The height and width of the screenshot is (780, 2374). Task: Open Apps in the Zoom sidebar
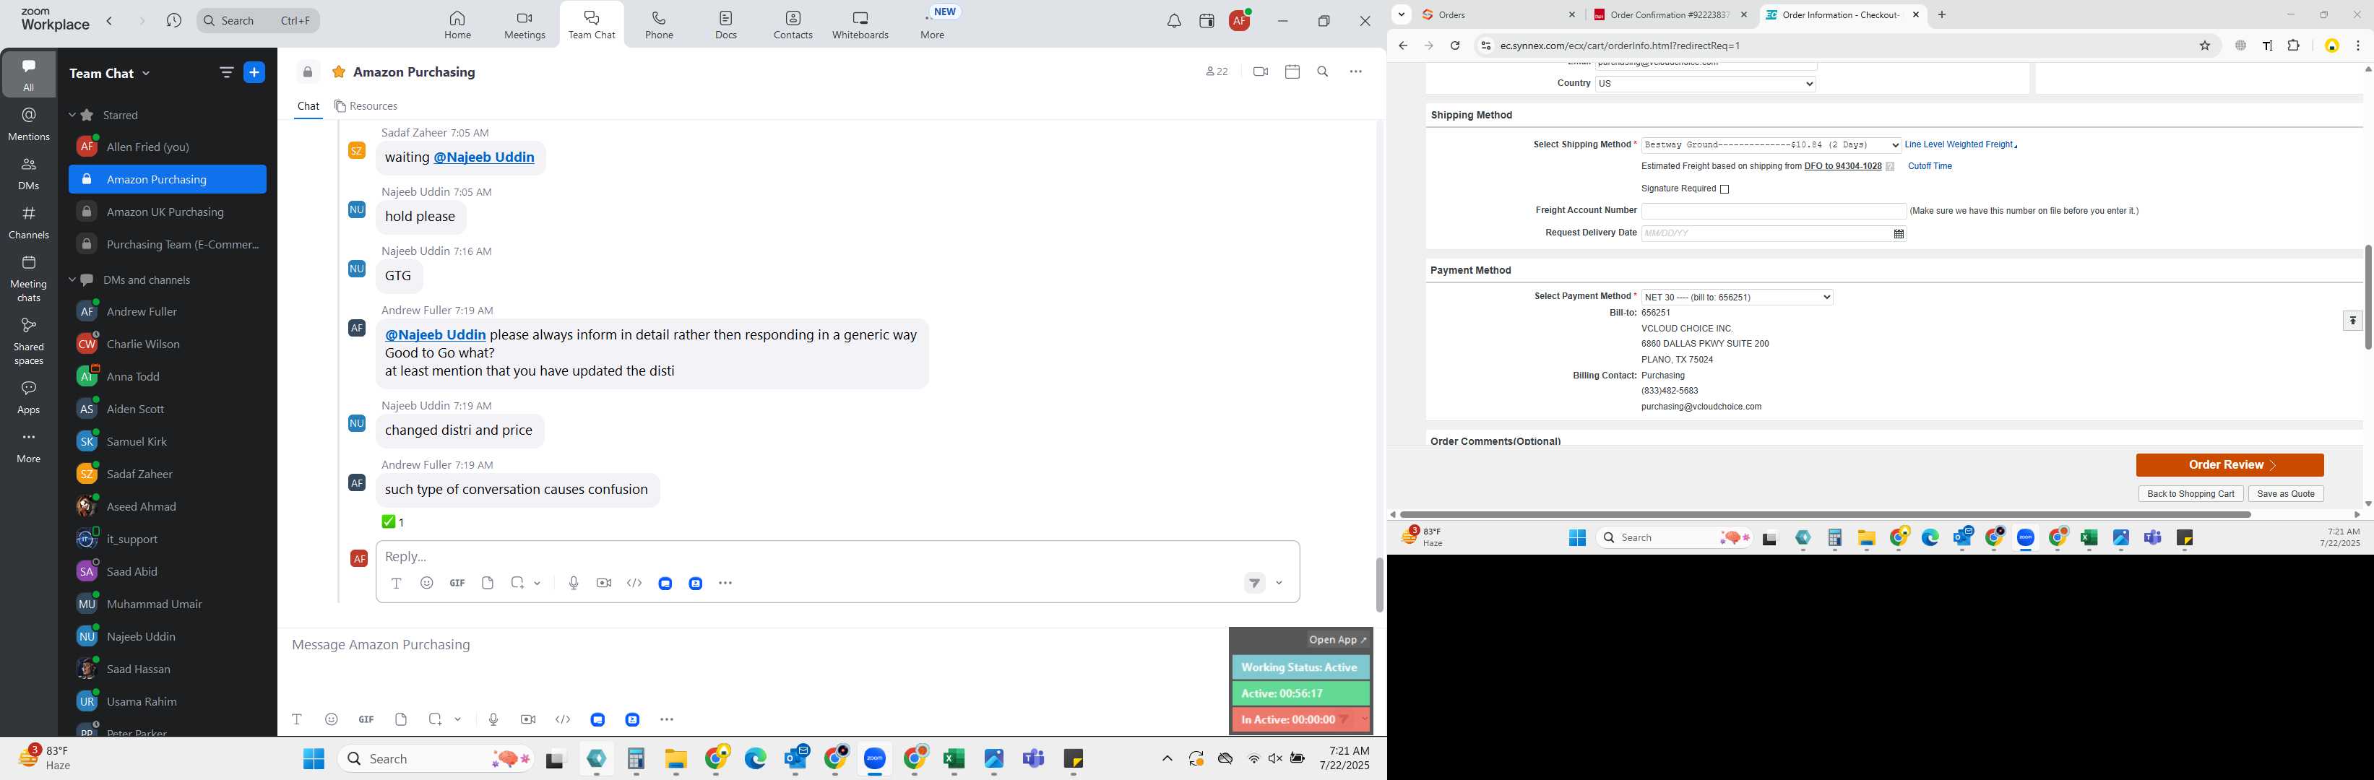pyautogui.click(x=29, y=397)
